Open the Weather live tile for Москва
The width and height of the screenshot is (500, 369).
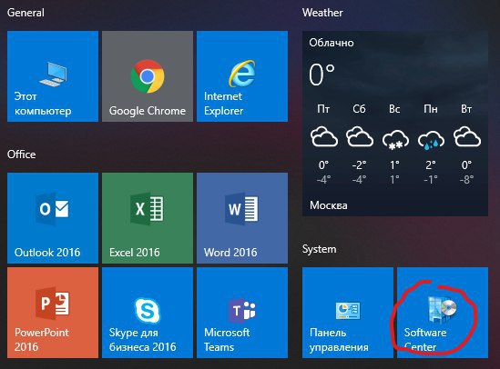[x=395, y=124]
